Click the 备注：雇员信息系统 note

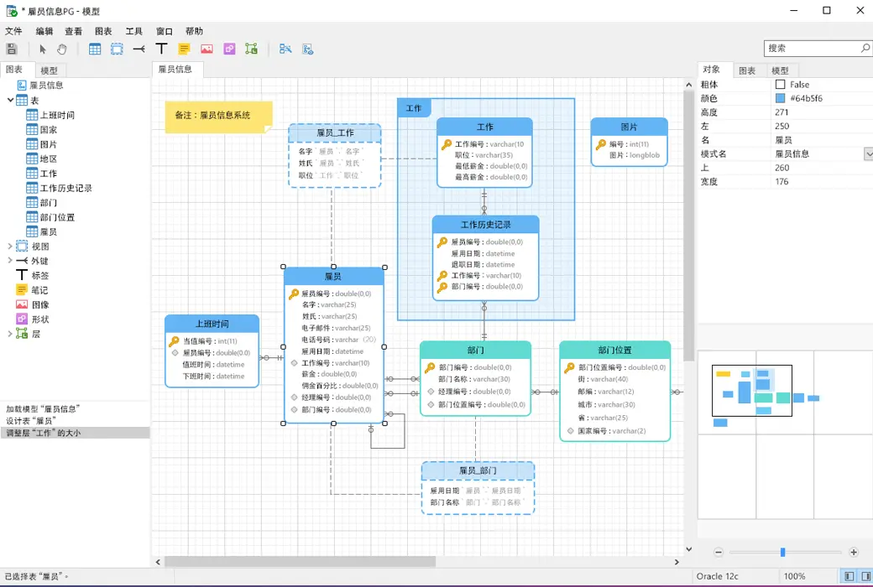point(219,117)
